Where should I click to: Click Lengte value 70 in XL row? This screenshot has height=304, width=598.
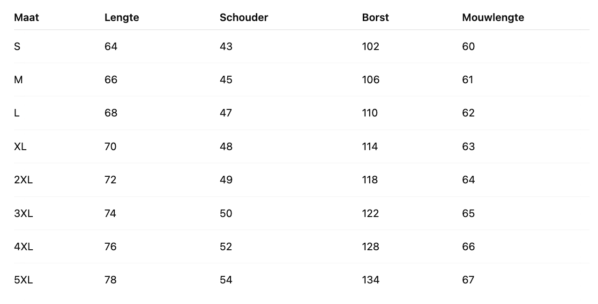tap(111, 146)
